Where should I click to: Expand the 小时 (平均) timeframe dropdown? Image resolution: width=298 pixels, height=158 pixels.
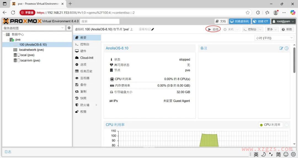[274, 38]
